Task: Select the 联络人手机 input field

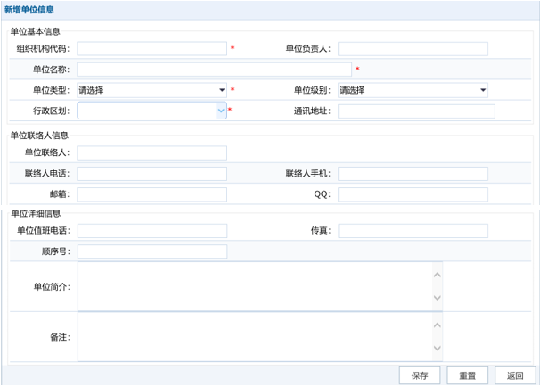Action: pyautogui.click(x=413, y=174)
